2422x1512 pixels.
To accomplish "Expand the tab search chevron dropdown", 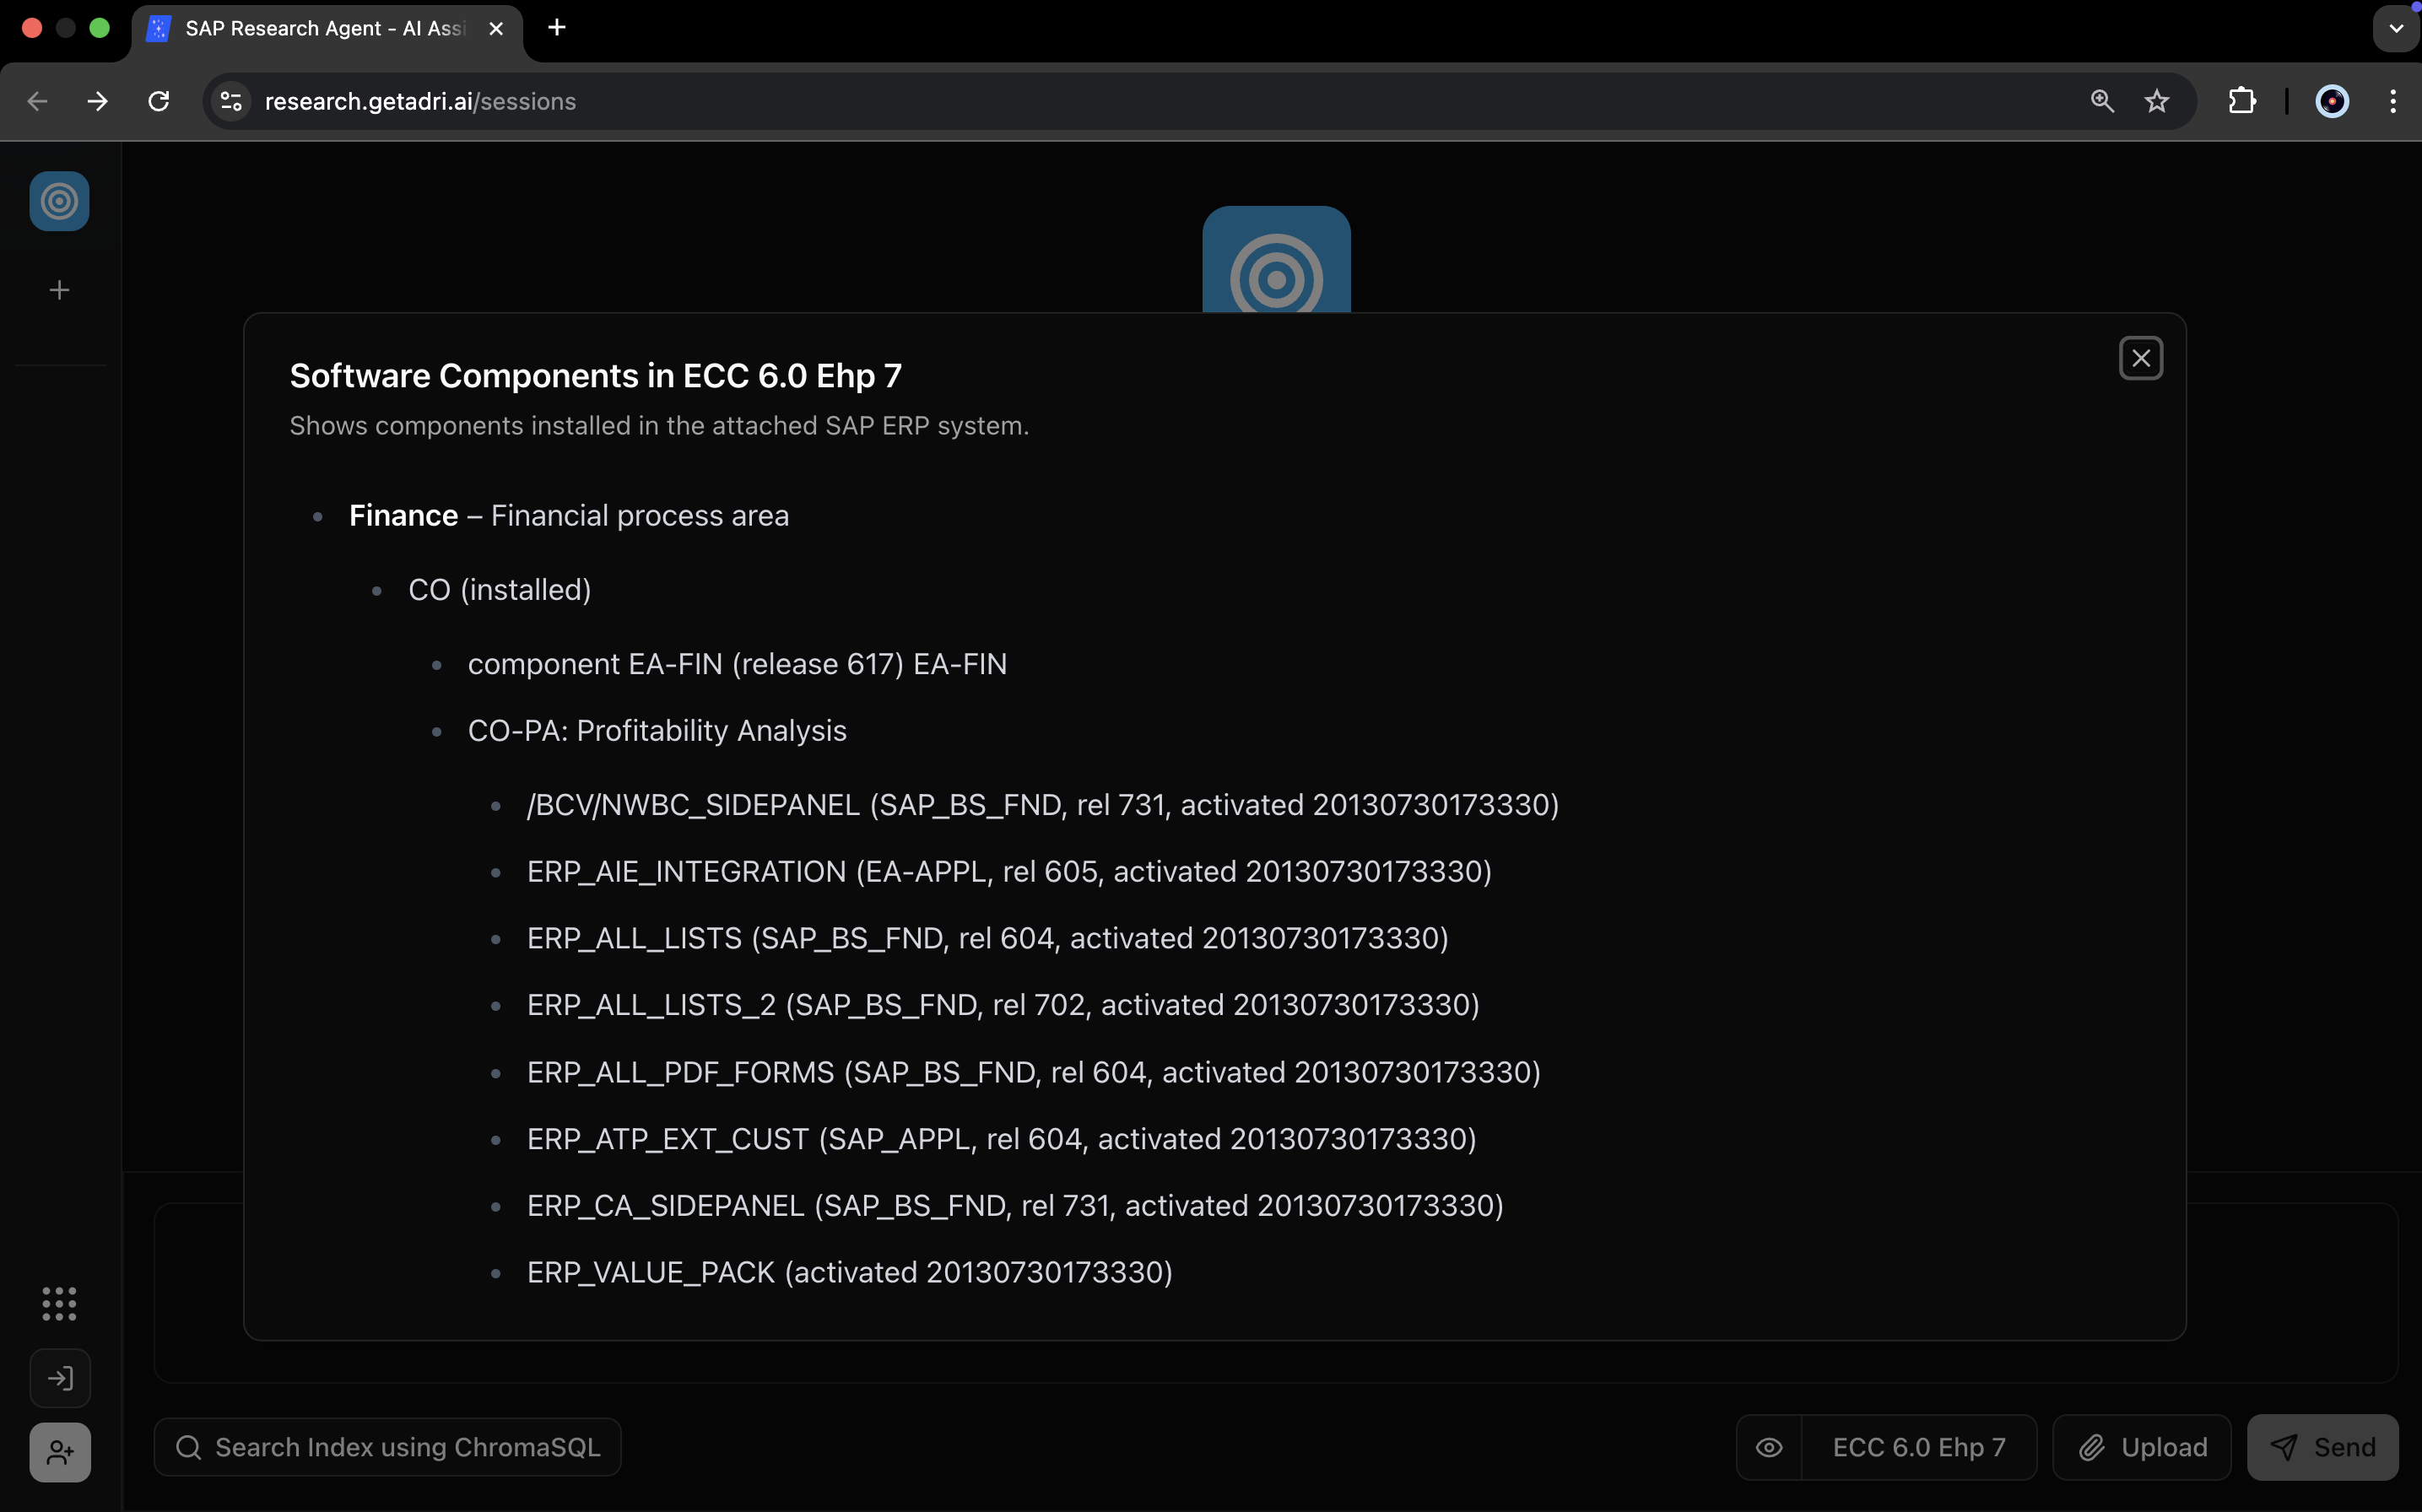I will click(x=2395, y=29).
